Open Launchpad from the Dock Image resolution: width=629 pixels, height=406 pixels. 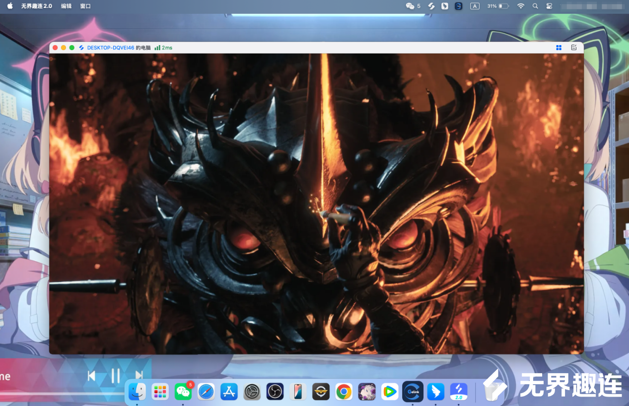click(x=160, y=392)
